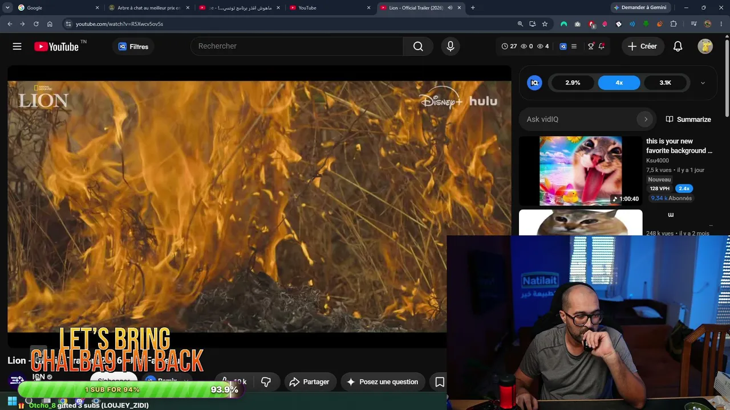Switch to the Arabic-titled YouTube tab

pyautogui.click(x=240, y=8)
